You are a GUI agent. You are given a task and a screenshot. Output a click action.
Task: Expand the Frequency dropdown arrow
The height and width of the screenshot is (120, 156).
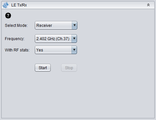(x=74, y=38)
